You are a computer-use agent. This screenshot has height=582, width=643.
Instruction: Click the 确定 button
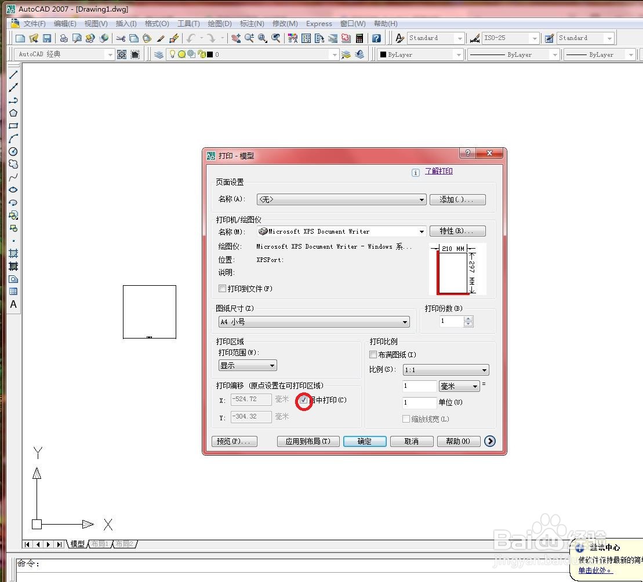pyautogui.click(x=365, y=441)
